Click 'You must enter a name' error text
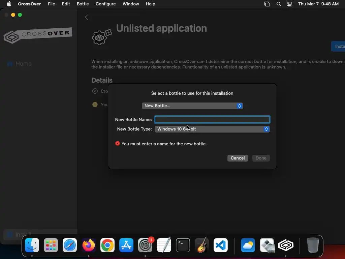This screenshot has width=345, height=259. point(164,144)
